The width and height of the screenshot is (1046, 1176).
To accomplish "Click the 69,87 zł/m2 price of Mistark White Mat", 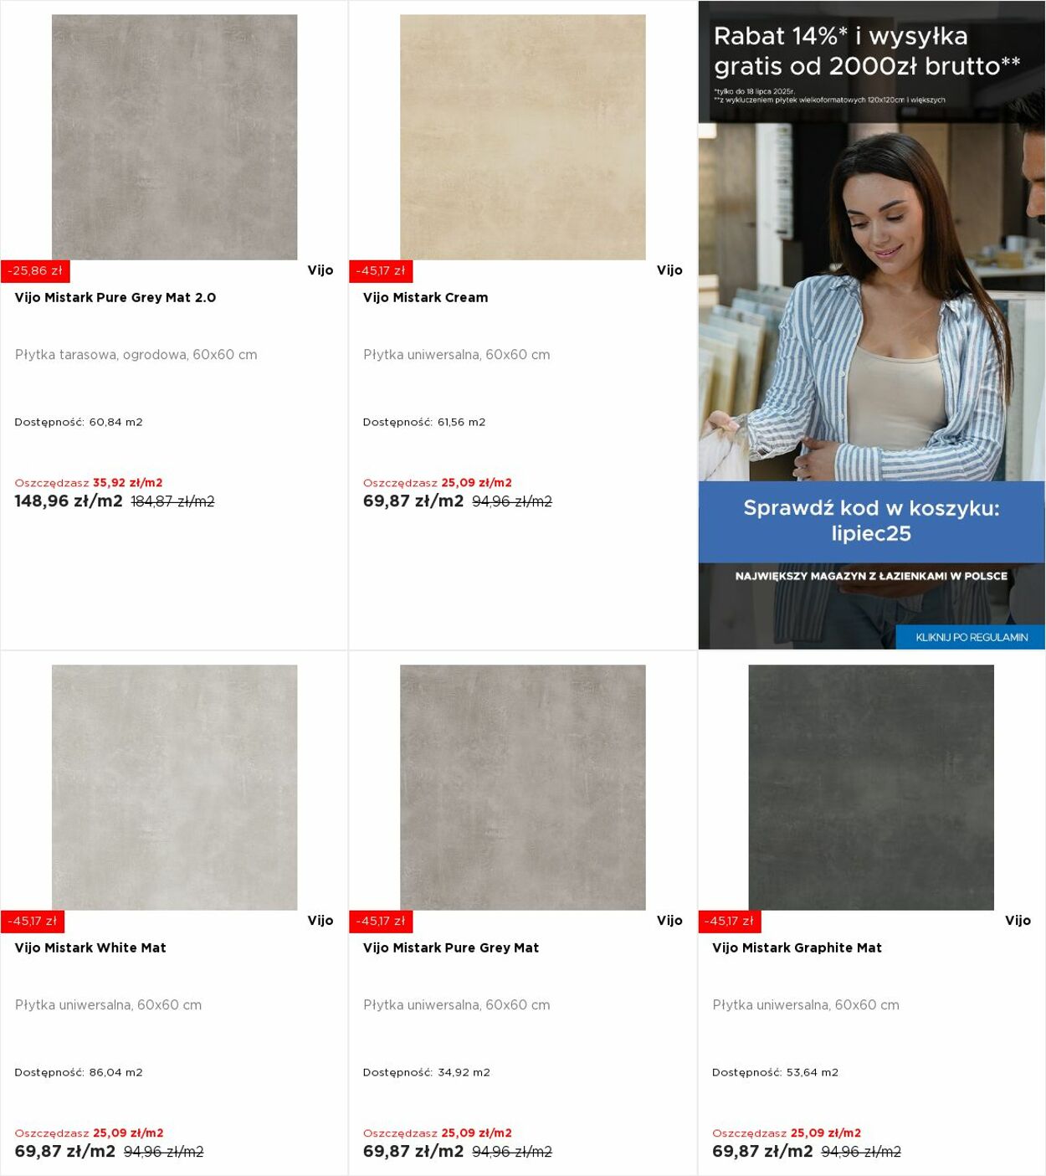I will pos(65,1152).
